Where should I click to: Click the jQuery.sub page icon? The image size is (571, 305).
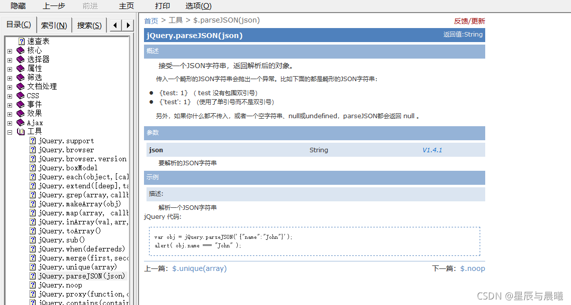pyautogui.click(x=33, y=240)
